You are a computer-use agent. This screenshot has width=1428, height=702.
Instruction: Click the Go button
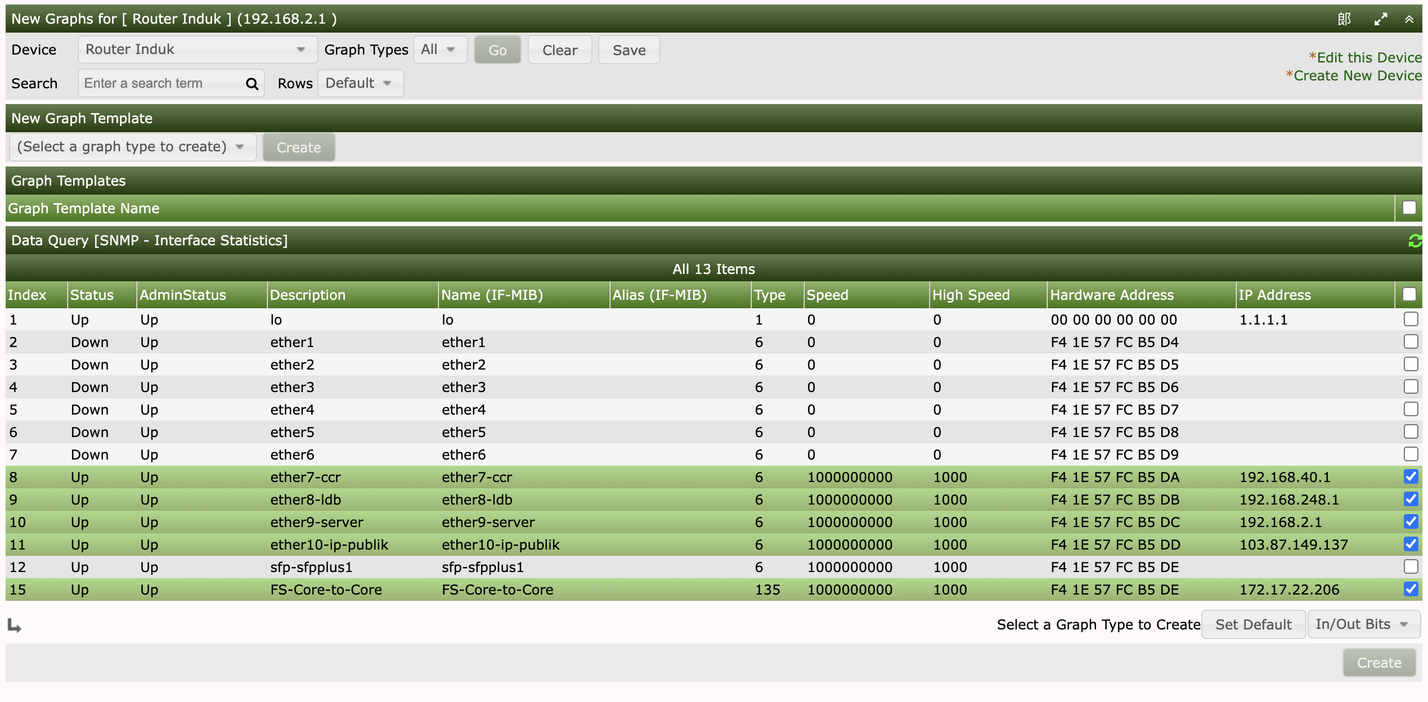(x=497, y=50)
